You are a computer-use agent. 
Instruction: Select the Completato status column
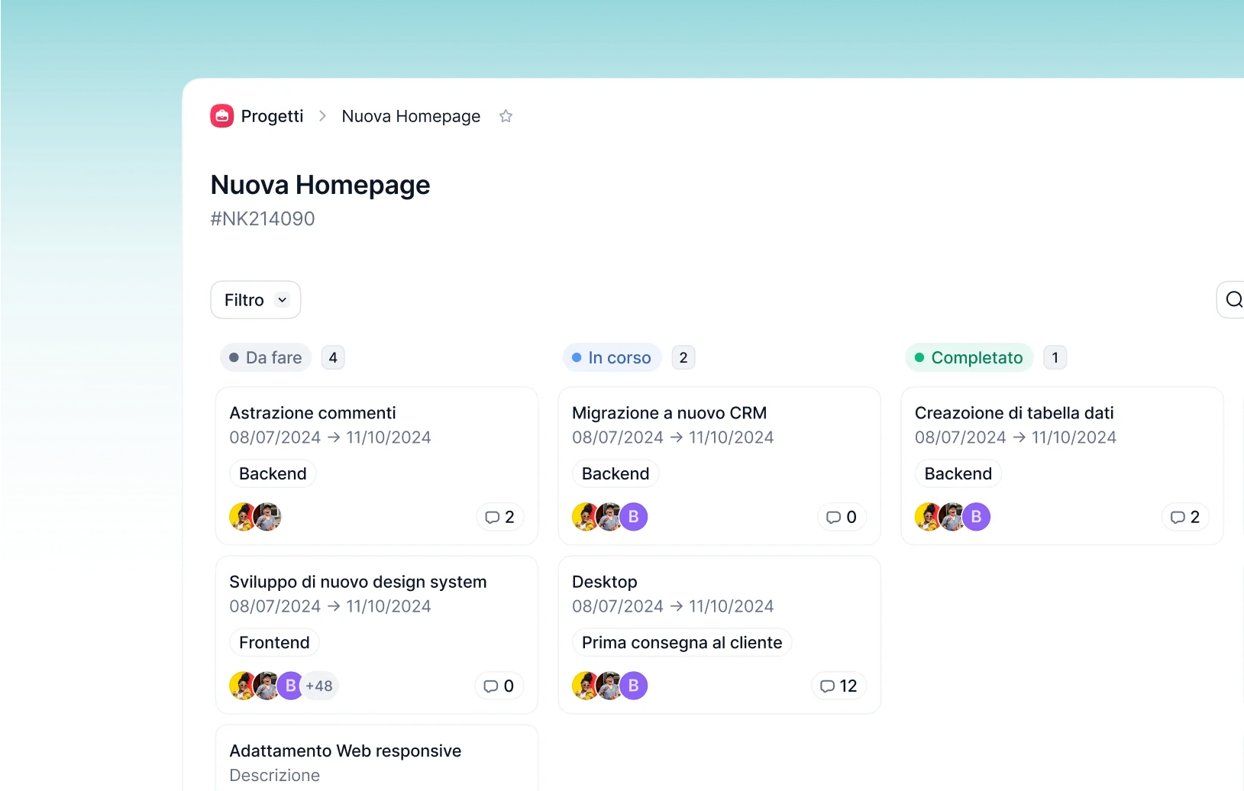tap(968, 357)
